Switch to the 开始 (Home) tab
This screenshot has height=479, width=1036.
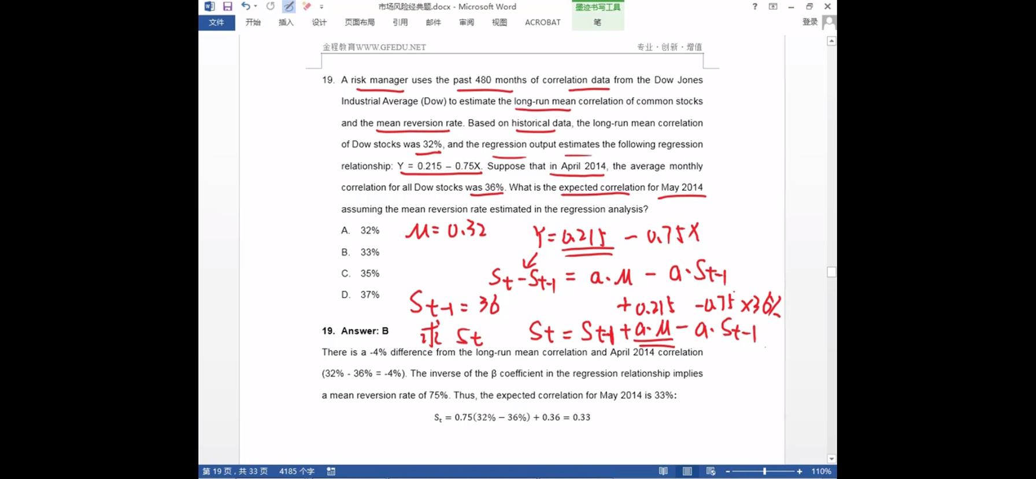(x=253, y=23)
